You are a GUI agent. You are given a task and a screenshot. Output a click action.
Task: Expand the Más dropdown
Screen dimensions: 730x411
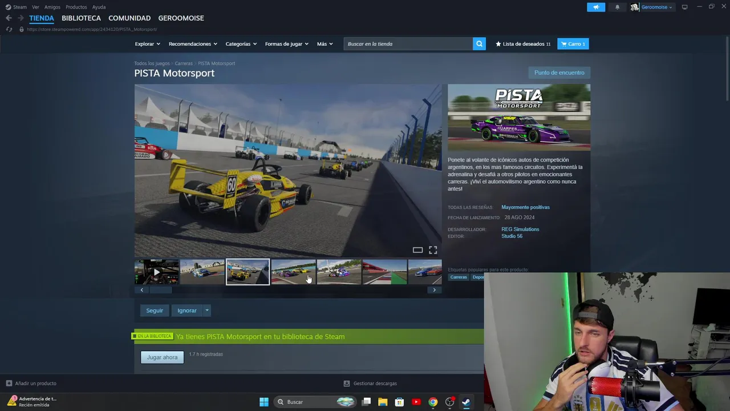point(325,44)
